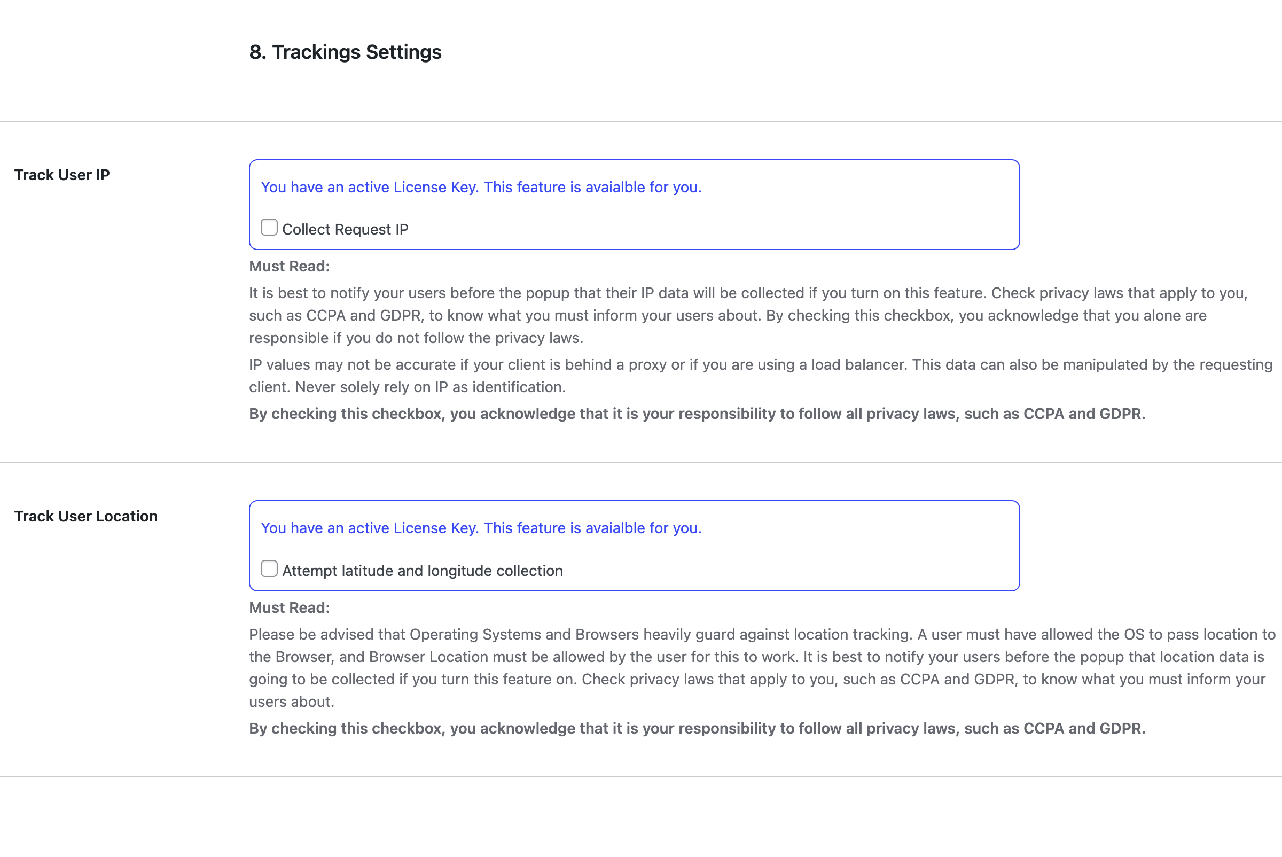This screenshot has height=857, width=1282.
Task: Click the license key notice under Track User IP
Action: click(x=481, y=187)
